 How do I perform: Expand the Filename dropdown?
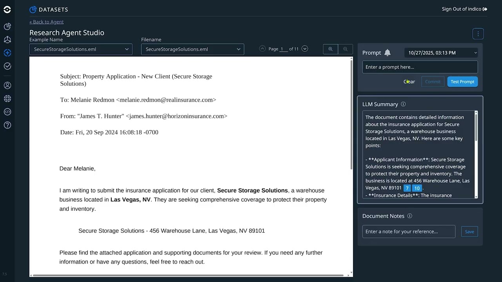pos(193,49)
